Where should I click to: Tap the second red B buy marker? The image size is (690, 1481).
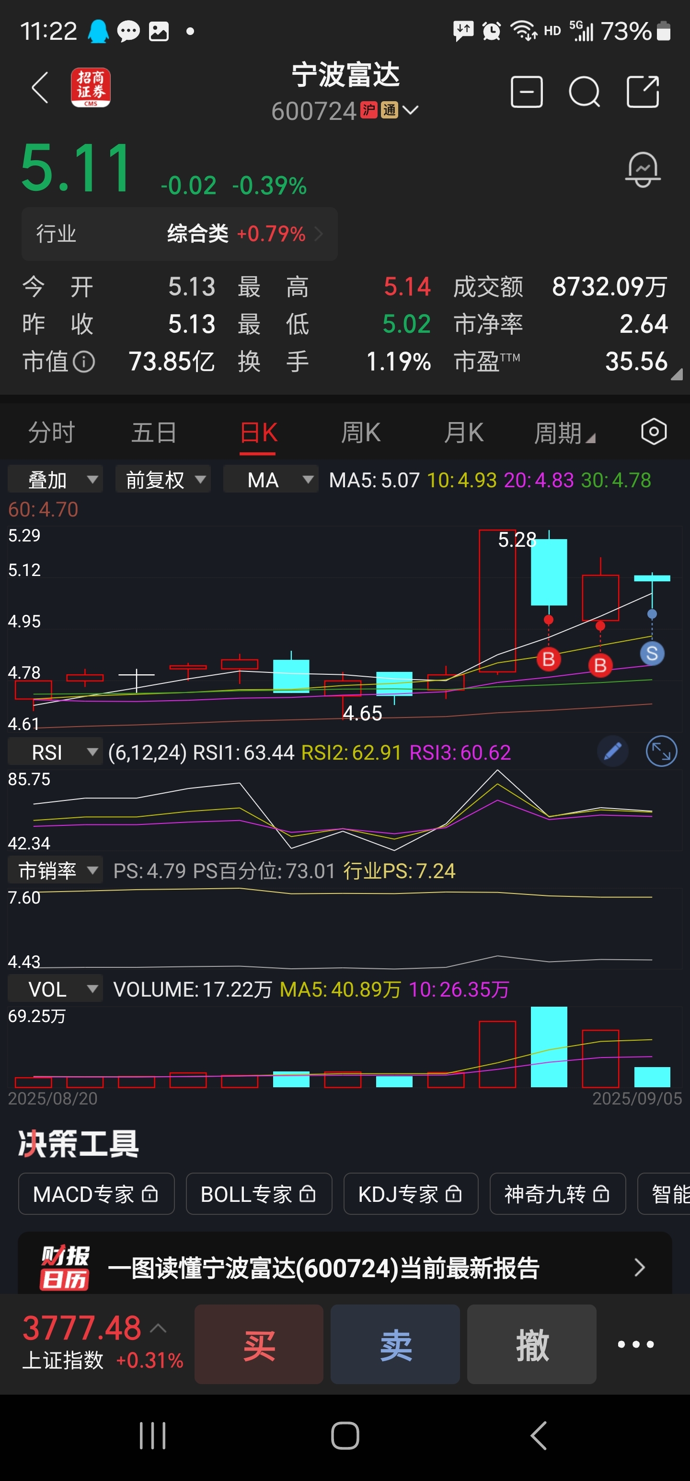point(600,665)
